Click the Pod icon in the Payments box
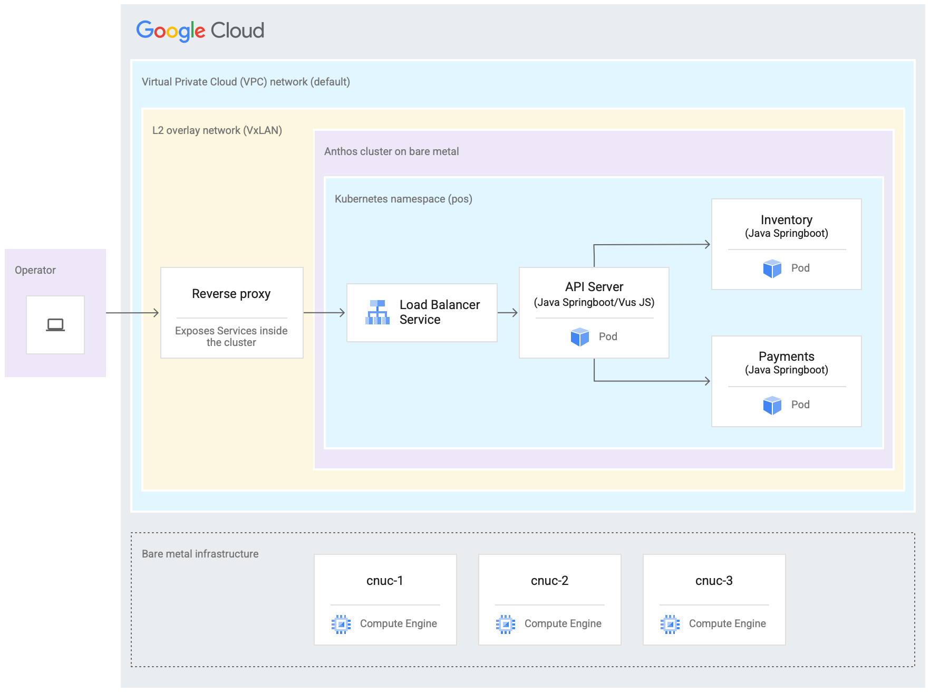 [773, 405]
